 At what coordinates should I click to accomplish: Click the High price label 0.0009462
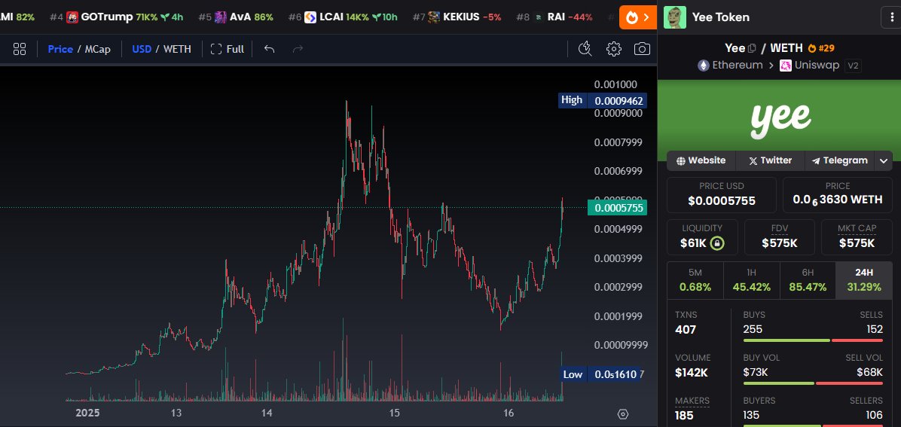click(603, 101)
